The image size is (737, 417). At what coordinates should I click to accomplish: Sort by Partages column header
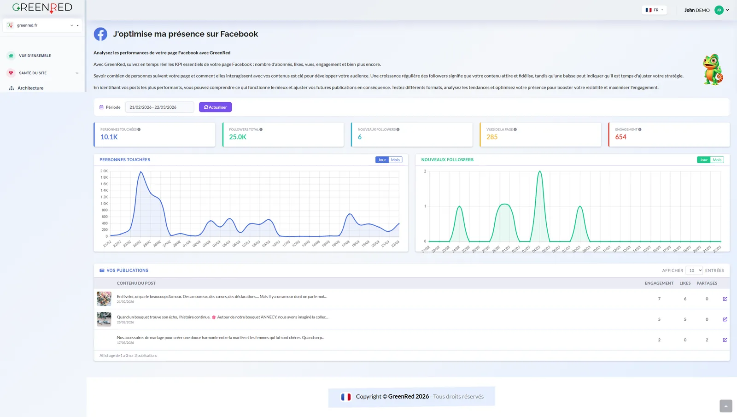pyautogui.click(x=707, y=283)
